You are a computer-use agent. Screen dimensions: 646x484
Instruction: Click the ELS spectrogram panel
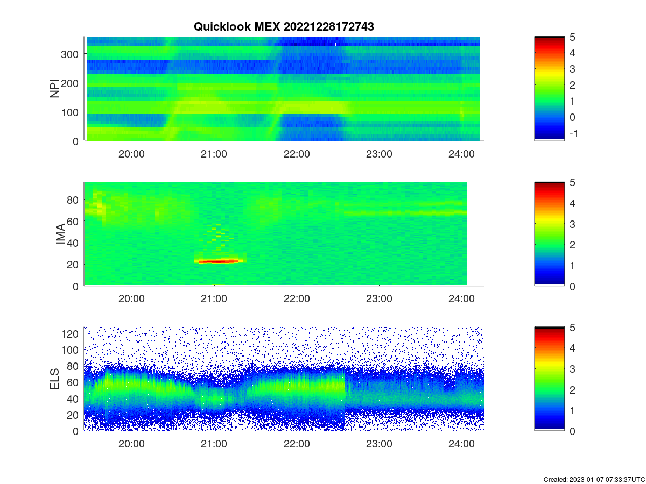[x=284, y=379]
